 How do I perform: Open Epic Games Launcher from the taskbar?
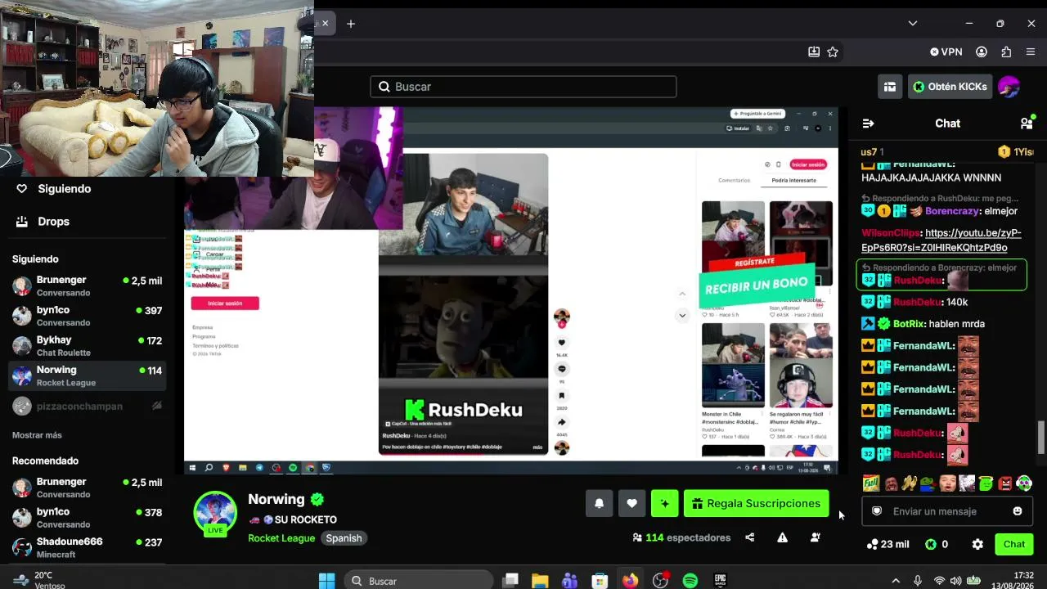point(720,581)
